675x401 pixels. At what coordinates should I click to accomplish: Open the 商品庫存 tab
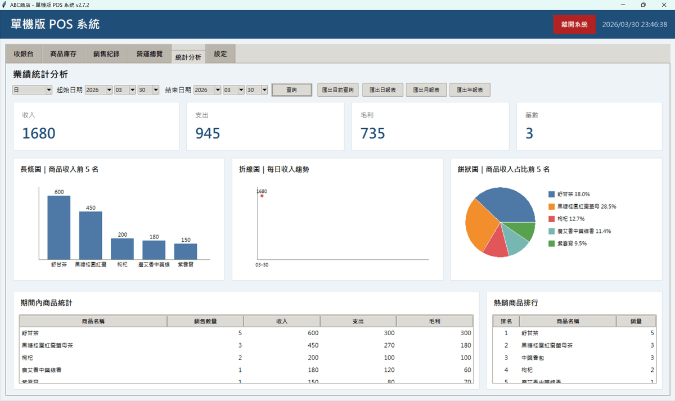64,54
